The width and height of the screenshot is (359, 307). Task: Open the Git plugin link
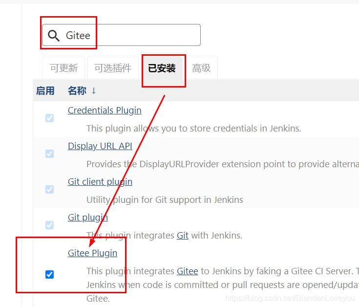(x=88, y=218)
